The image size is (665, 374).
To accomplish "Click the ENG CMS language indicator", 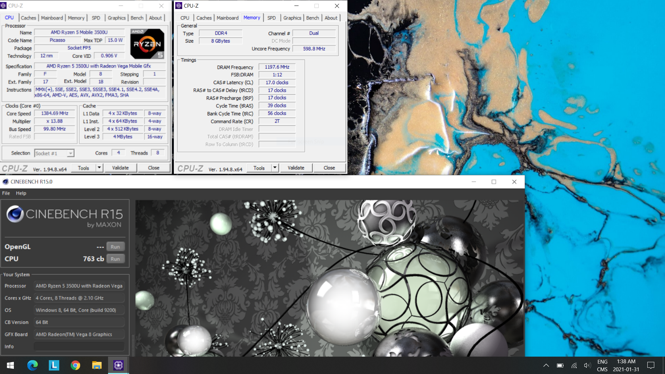I will pos(602,365).
